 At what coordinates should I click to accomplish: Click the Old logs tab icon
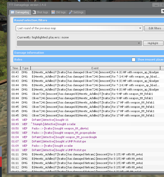(53, 12)
